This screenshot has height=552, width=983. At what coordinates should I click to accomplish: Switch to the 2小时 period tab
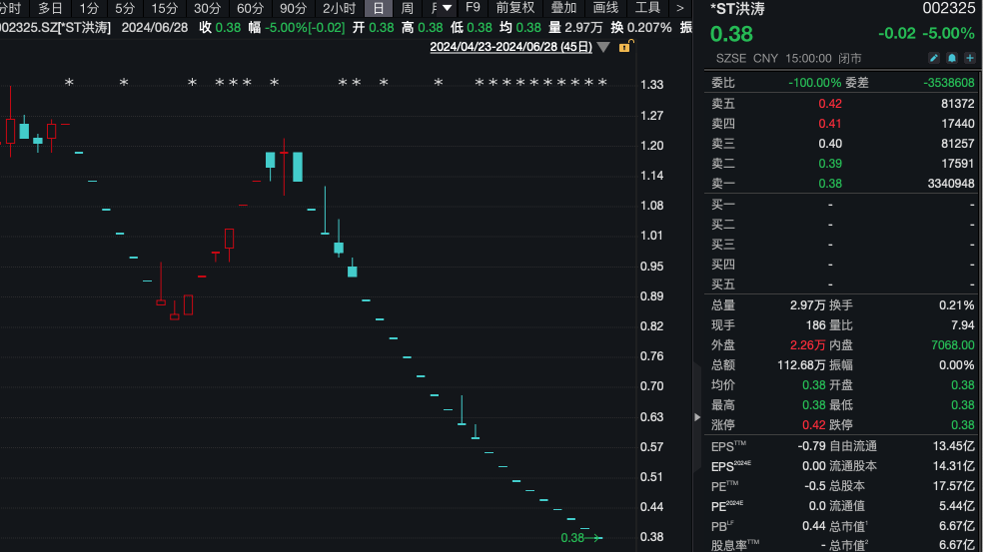click(339, 8)
